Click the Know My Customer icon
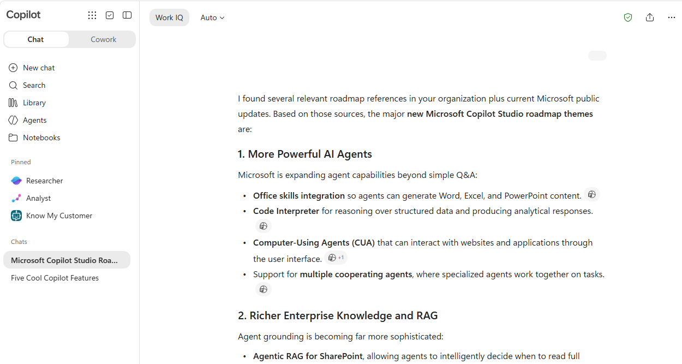This screenshot has width=682, height=364. point(16,216)
